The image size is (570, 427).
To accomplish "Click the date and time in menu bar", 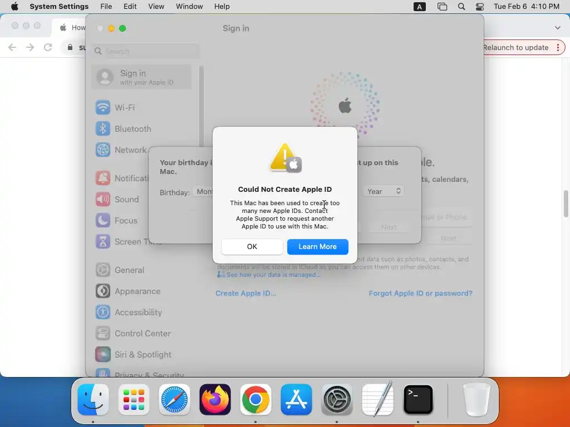I will [x=527, y=7].
